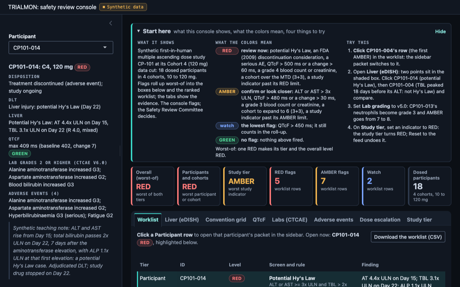Click the Study tier AMBER summary card
The image size is (460, 287).
pyautogui.click(x=245, y=186)
